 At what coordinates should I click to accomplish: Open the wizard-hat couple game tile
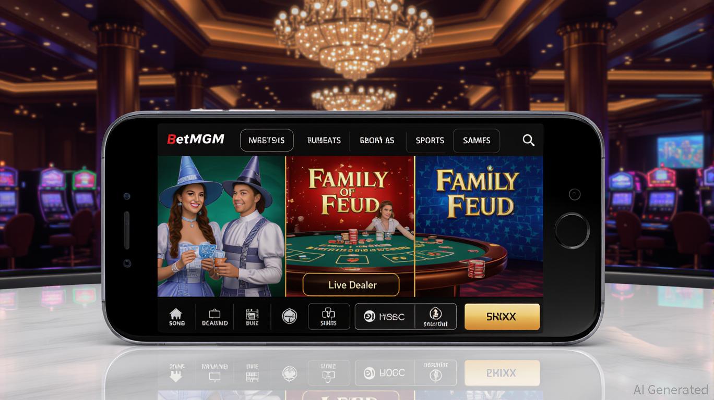point(221,227)
